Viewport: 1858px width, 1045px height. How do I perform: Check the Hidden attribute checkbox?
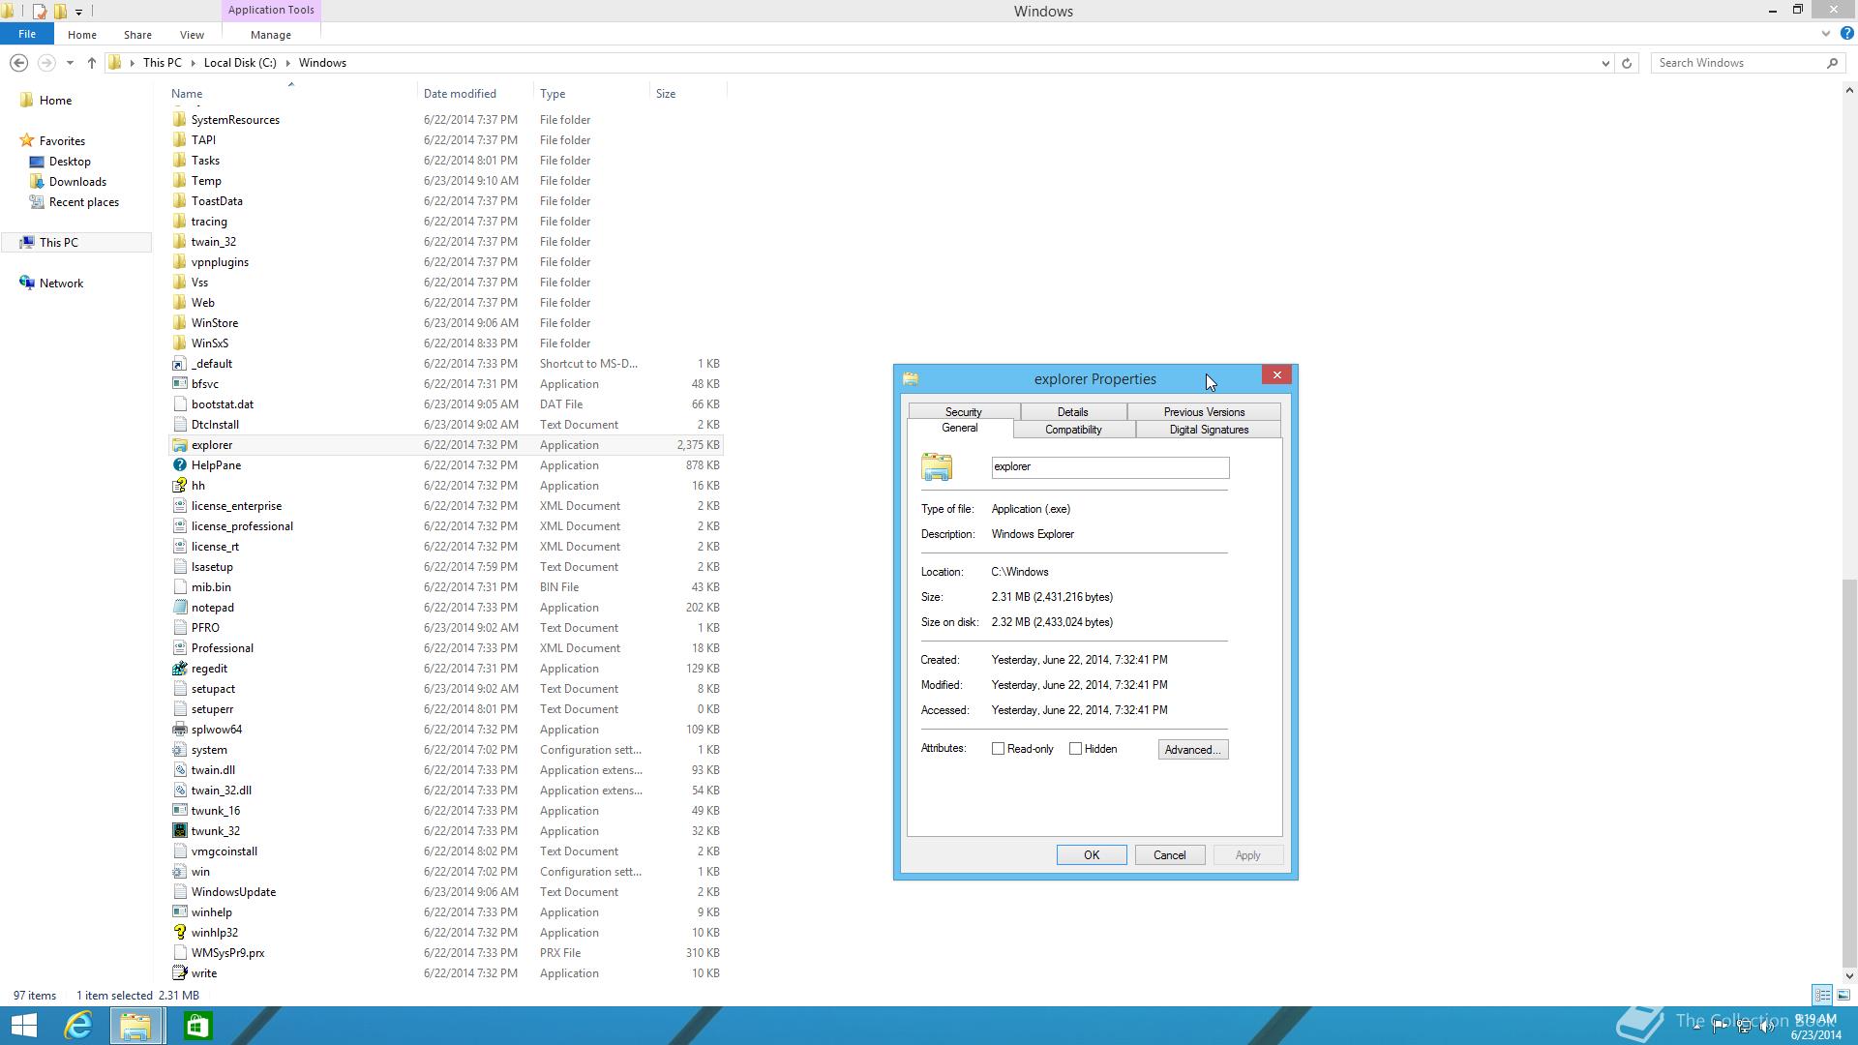click(x=1075, y=749)
